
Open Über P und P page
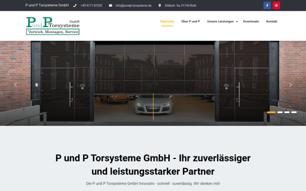pos(190,21)
